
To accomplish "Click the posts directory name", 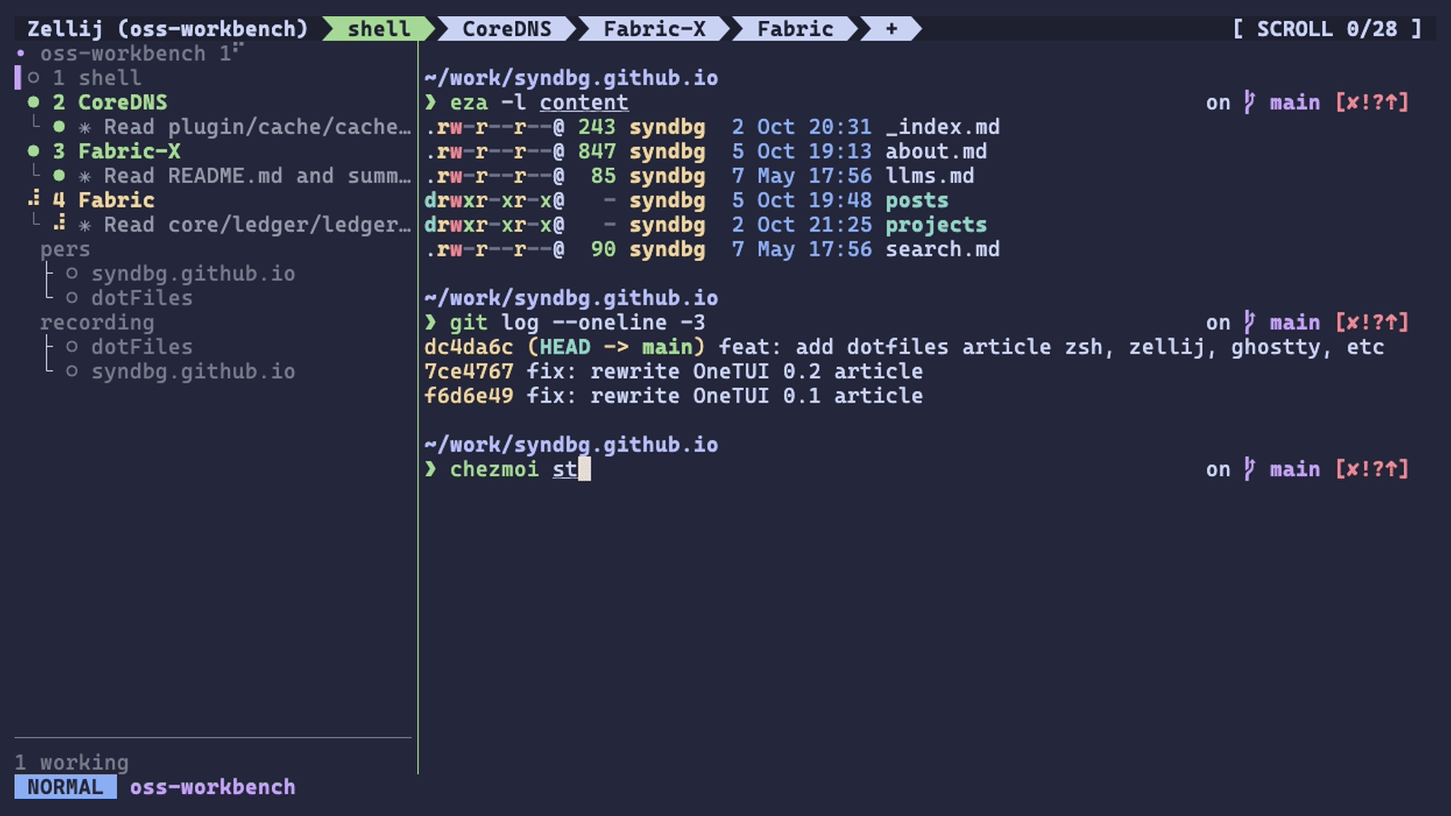I will click(917, 200).
